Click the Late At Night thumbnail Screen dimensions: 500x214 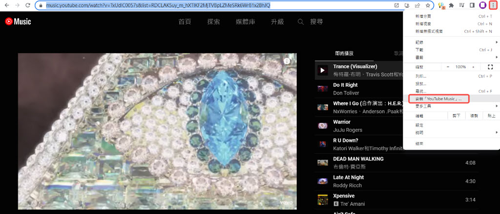323,181
